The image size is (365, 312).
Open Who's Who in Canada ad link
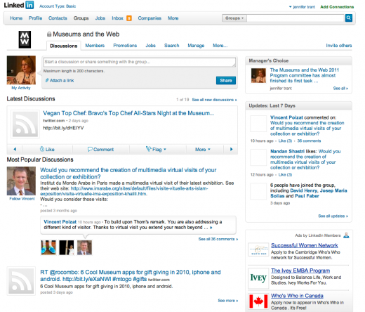297,296
